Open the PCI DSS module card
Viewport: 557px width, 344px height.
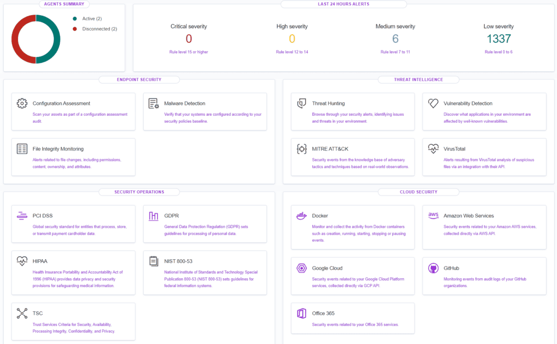coord(73,224)
